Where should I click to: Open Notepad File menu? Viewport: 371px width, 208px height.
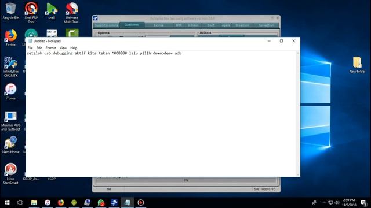(30, 48)
